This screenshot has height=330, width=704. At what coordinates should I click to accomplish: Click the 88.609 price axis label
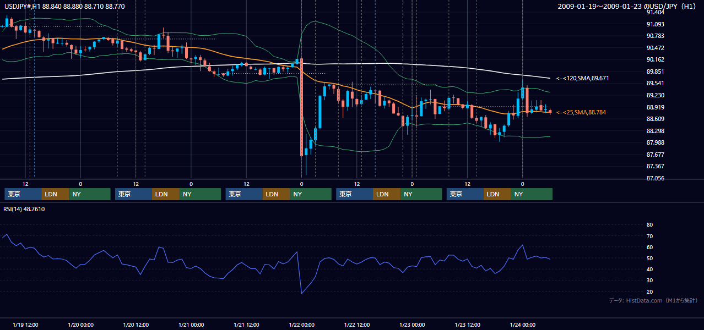point(655,119)
